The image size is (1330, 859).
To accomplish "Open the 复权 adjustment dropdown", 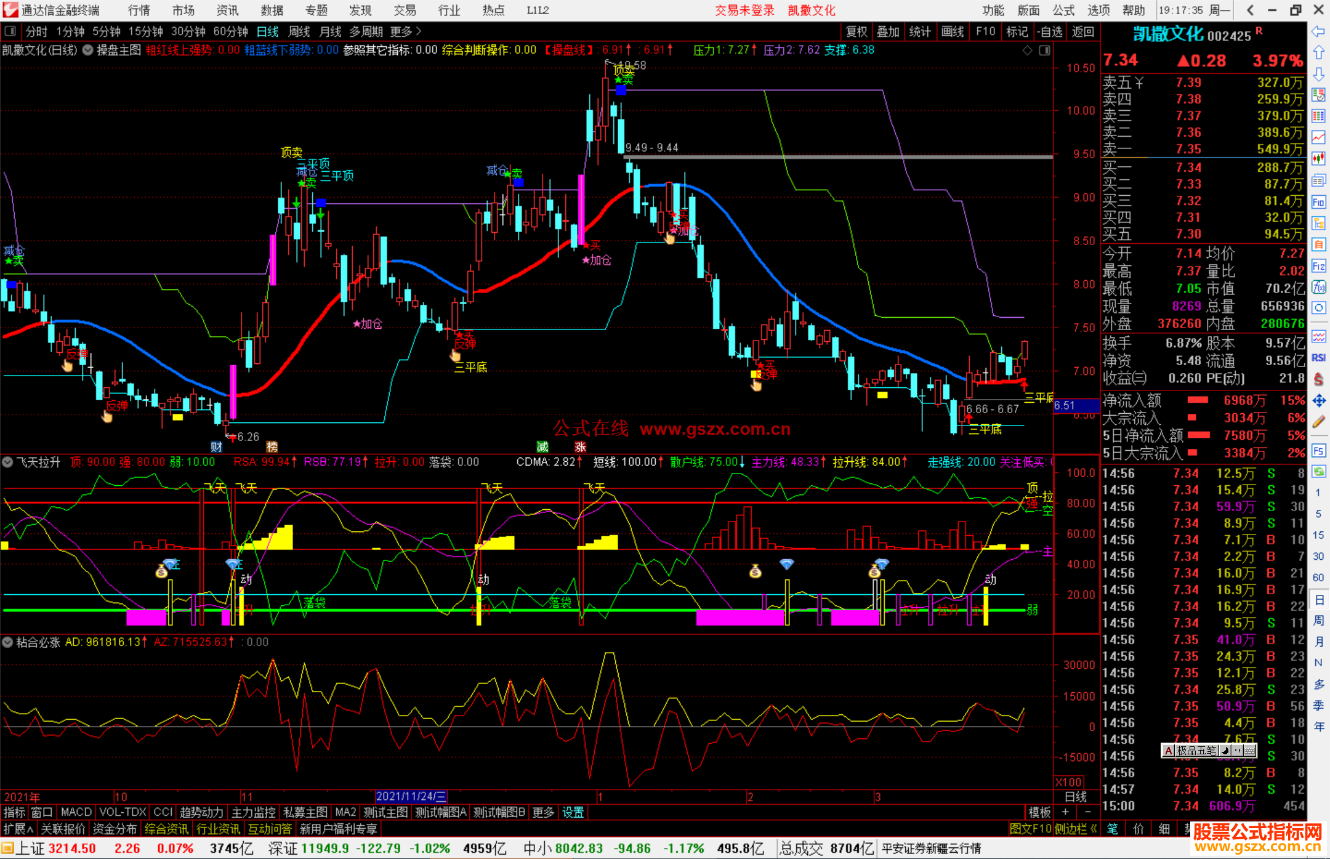I will pyautogui.click(x=856, y=31).
